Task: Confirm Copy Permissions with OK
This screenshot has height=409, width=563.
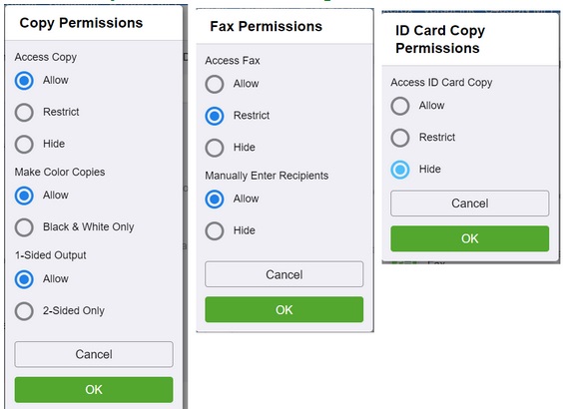Action: pyautogui.click(x=94, y=390)
